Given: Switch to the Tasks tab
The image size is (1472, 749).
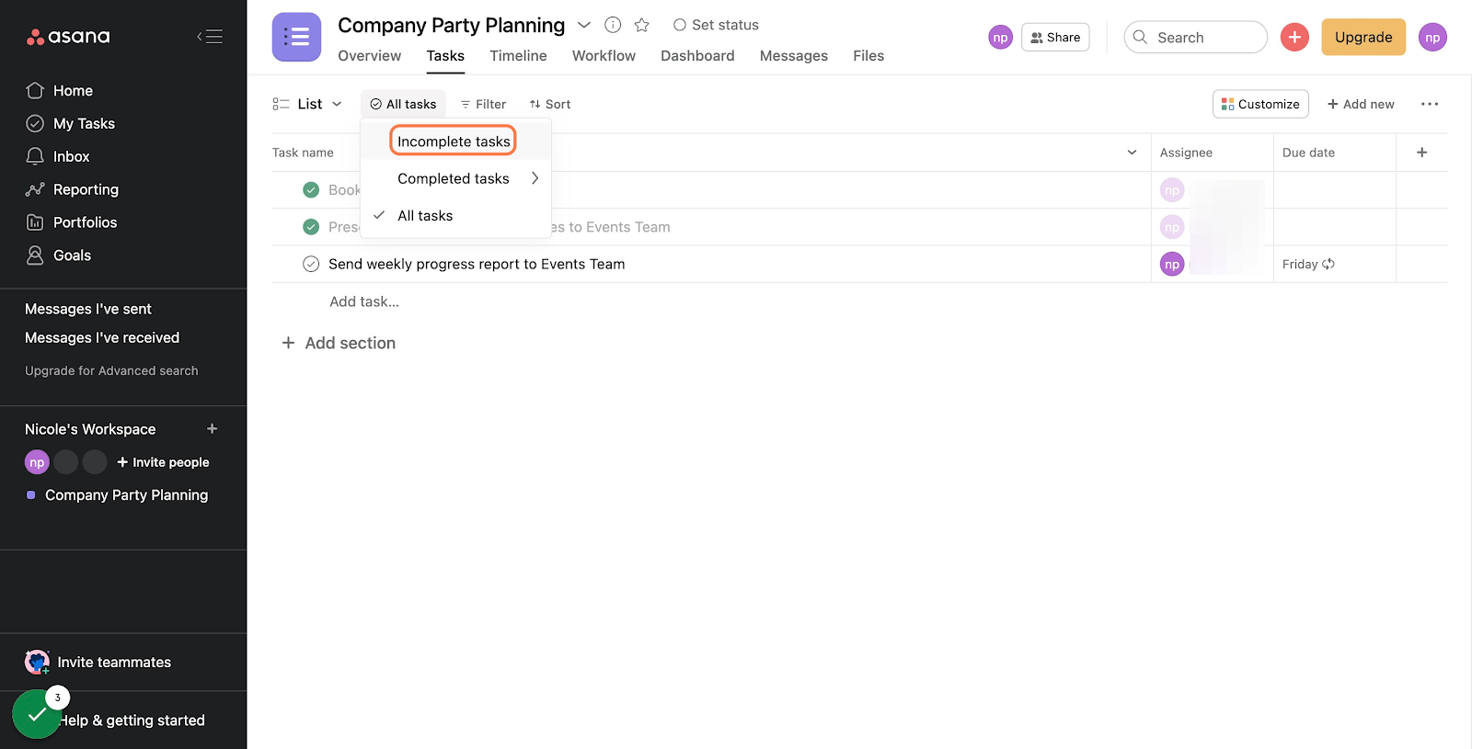Looking at the screenshot, I should [x=445, y=55].
